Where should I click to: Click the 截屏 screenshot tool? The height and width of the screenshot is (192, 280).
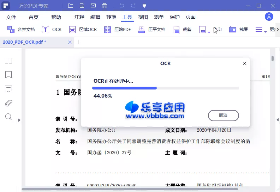click(x=238, y=29)
